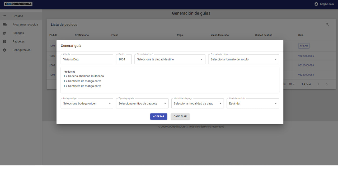Open Bodegas menu item
Viewport: 338px width, 190px height.
point(21,33)
